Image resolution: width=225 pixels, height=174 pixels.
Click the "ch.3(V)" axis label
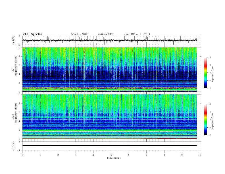(14, 146)
